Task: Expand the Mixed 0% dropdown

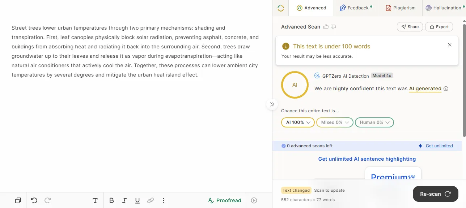Action: [335, 122]
